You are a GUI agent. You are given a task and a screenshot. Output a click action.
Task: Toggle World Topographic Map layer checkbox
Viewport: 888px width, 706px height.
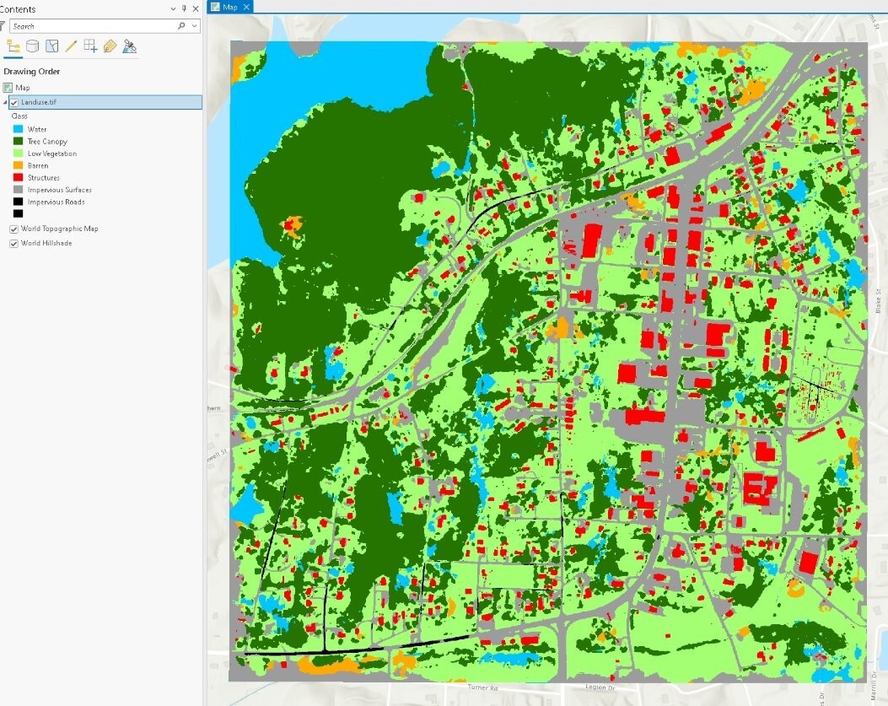[x=14, y=229]
